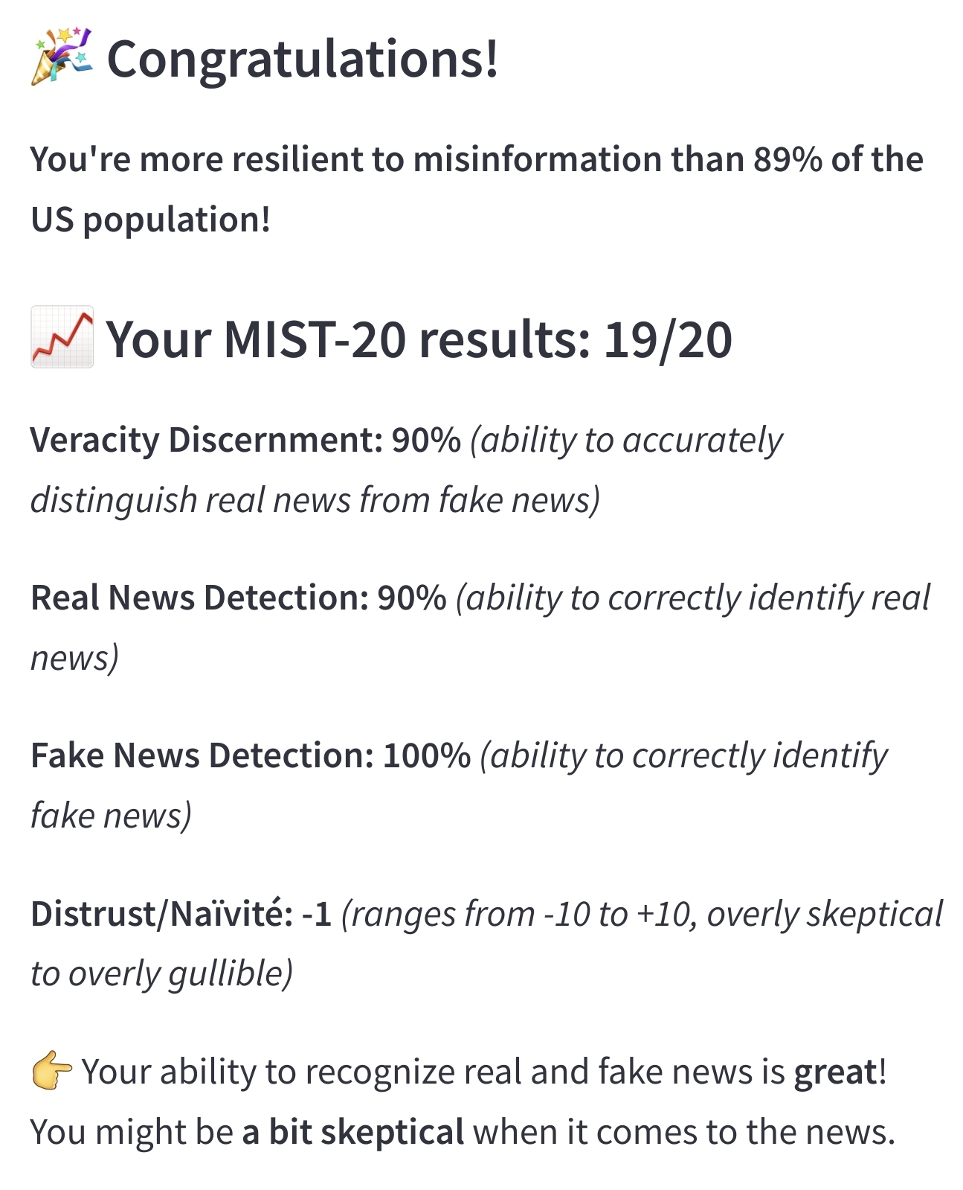Click the upward chart emoji icon
The image size is (963, 1190).
point(62,337)
